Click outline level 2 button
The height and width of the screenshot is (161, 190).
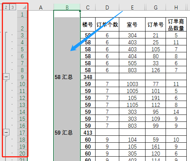coord(6,7)
